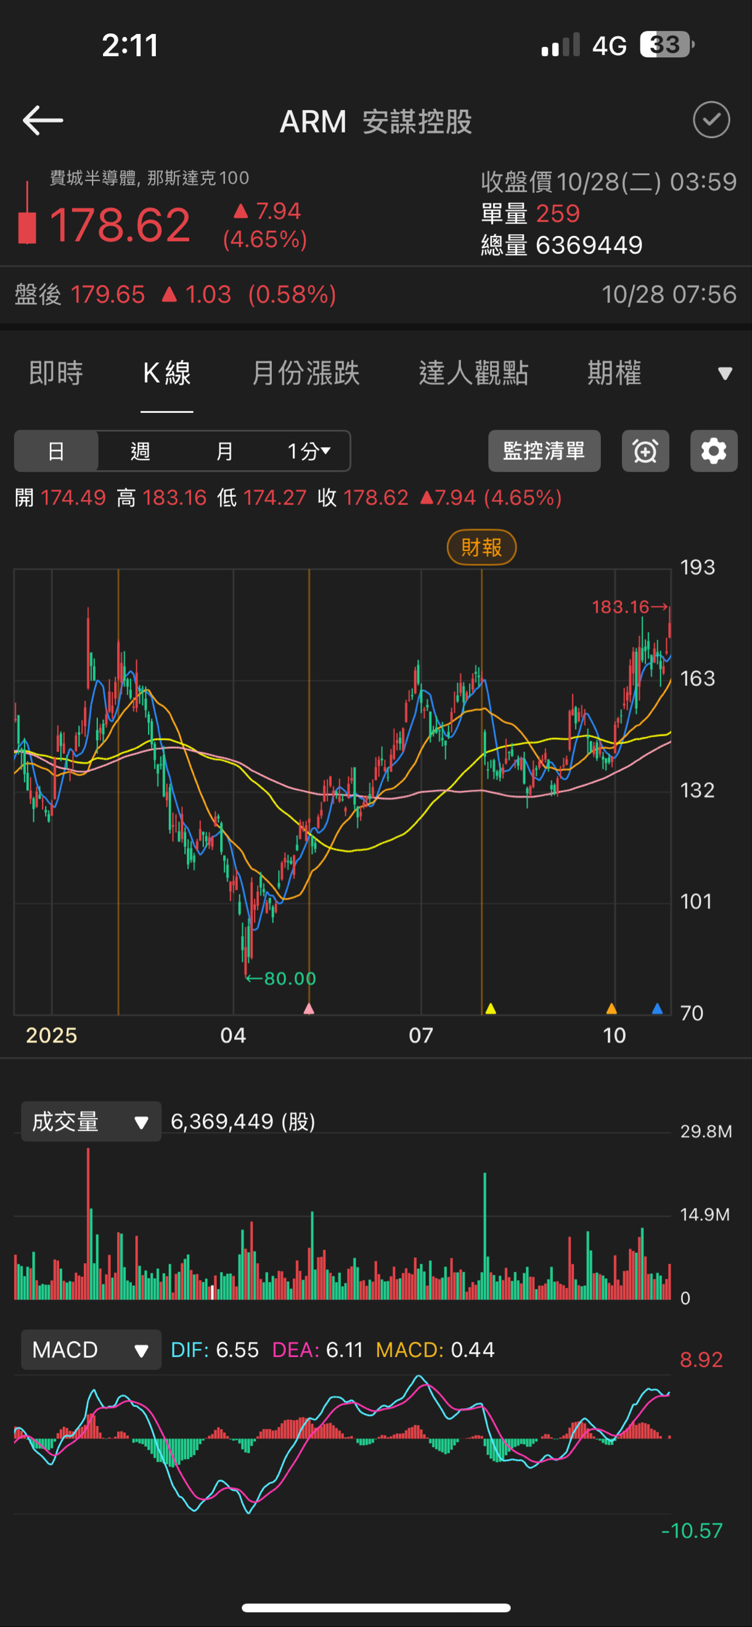Toggle the watchlist checkmark circle icon

point(711,120)
